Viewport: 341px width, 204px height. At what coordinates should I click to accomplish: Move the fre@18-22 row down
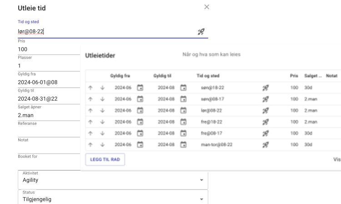[x=102, y=121]
